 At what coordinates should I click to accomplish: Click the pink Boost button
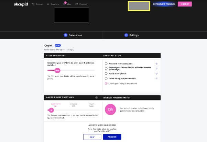185,4
